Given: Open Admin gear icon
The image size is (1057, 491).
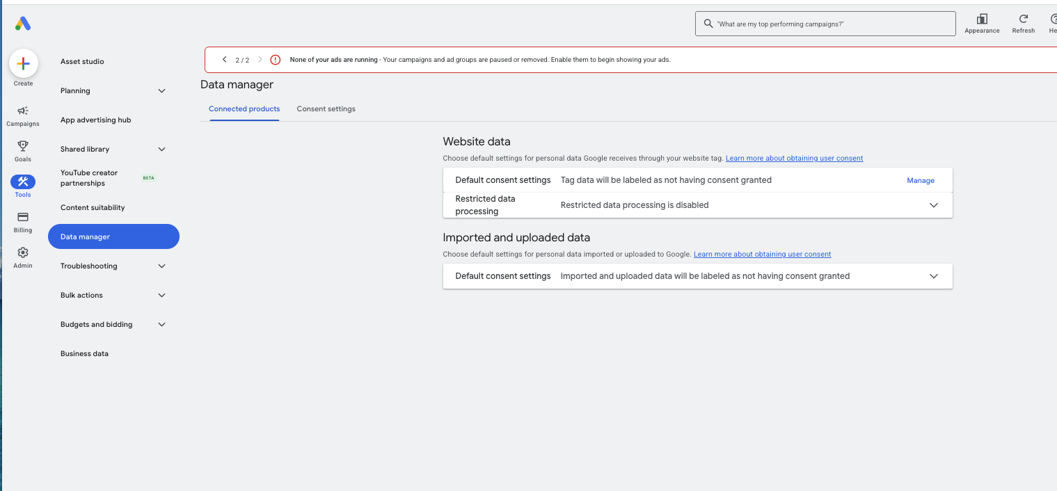Looking at the screenshot, I should click(x=23, y=252).
